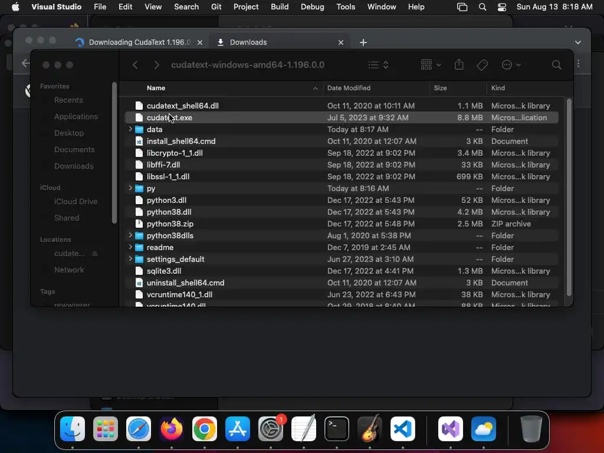The image size is (604, 453).
Task: Expand the py folder
Action: click(130, 188)
